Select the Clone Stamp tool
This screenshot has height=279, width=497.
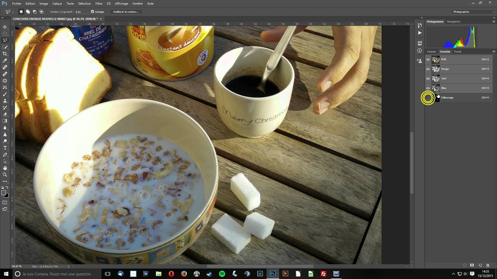pyautogui.click(x=5, y=101)
